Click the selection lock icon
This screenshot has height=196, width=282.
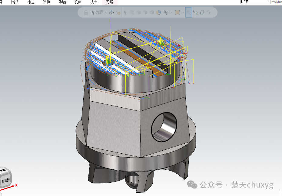(86, 12)
